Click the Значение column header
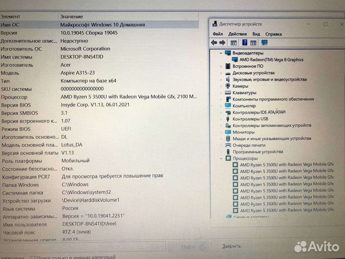 tap(128, 16)
